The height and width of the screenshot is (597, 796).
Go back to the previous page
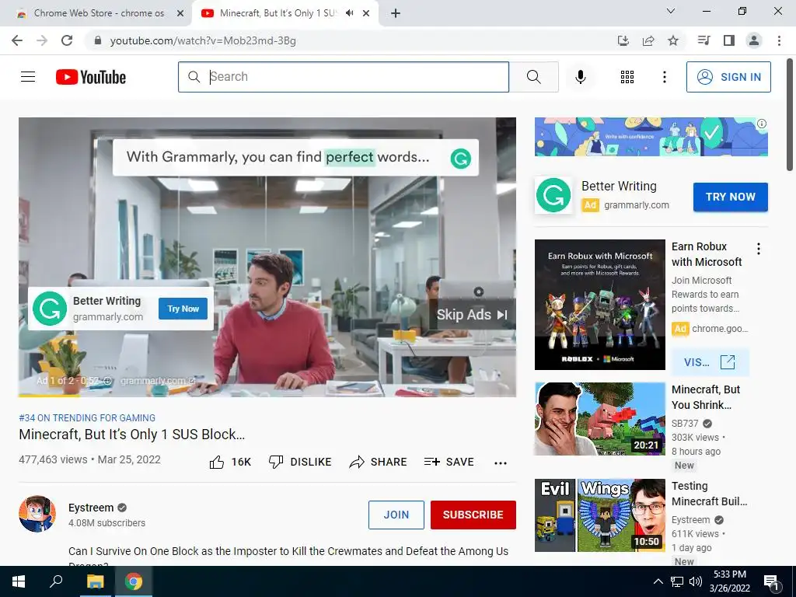point(17,40)
